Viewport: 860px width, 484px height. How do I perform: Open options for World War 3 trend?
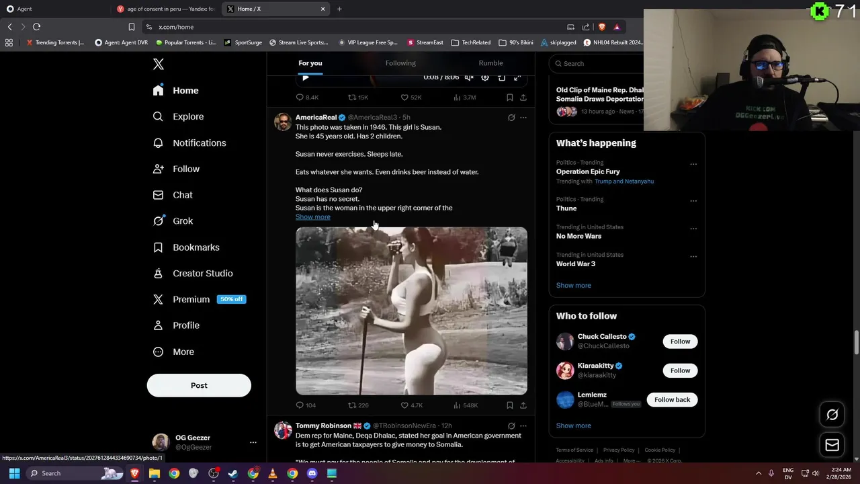(x=693, y=257)
